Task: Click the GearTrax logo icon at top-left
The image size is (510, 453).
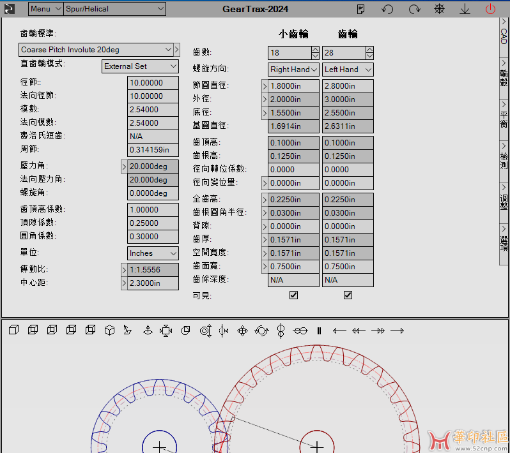Action: [10, 9]
